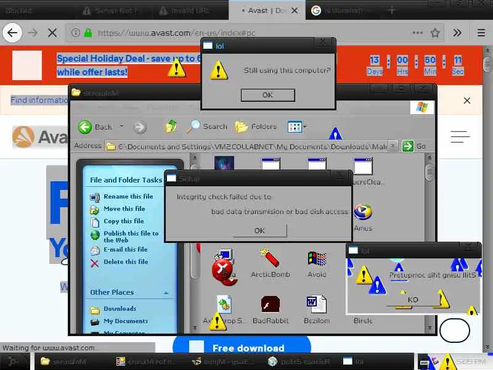Switch to the Google browser tab
Viewport: 493px width, 370px height.
click(342, 10)
